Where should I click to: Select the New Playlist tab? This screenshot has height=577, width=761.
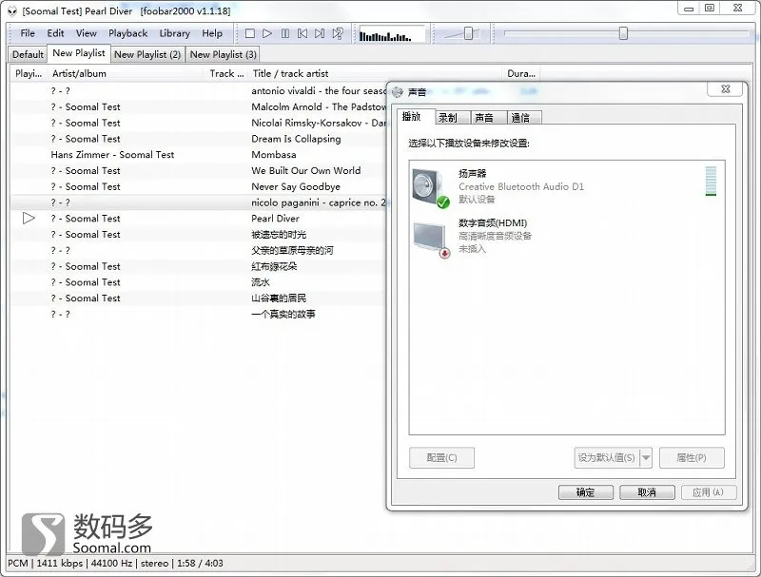pyautogui.click(x=79, y=53)
